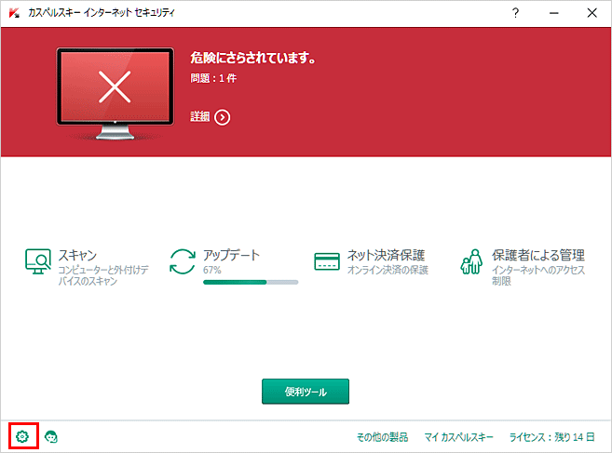Click the update circular arrows icon

[183, 261]
